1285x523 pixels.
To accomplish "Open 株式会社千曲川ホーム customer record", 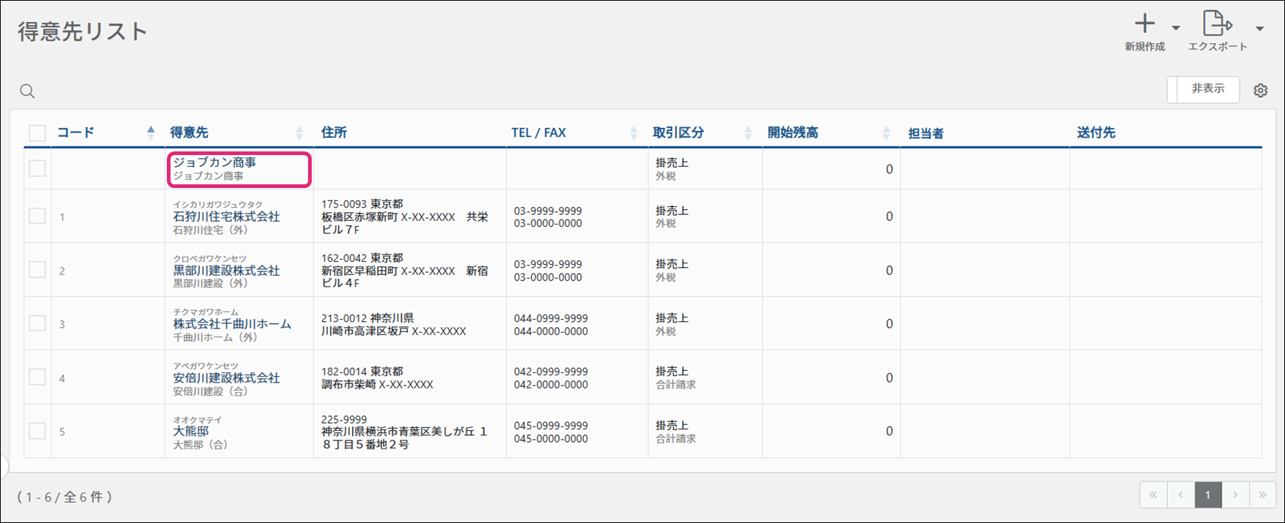I will (x=232, y=324).
